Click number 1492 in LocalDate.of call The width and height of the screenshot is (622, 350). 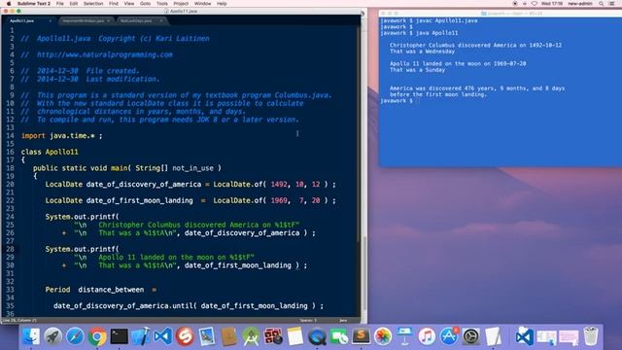[x=279, y=185]
